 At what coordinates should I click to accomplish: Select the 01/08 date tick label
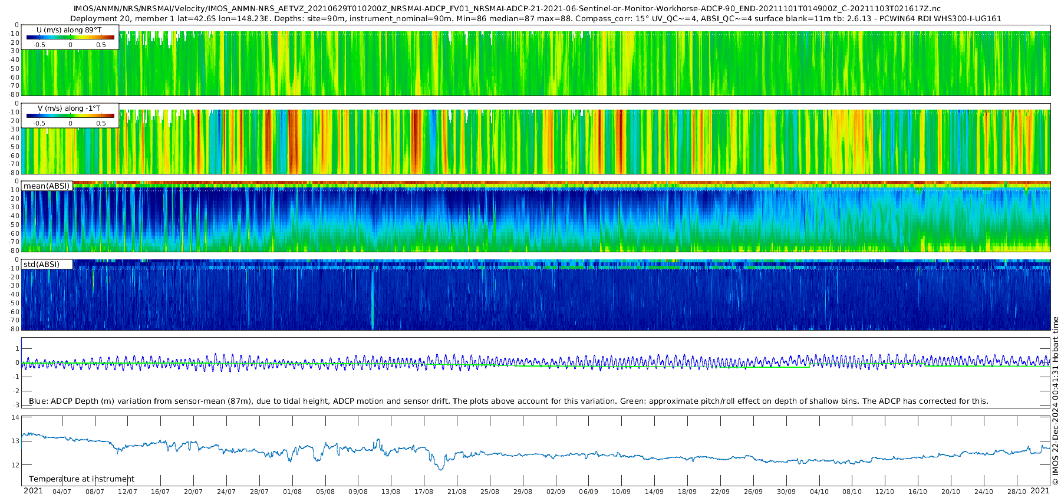[x=292, y=492]
